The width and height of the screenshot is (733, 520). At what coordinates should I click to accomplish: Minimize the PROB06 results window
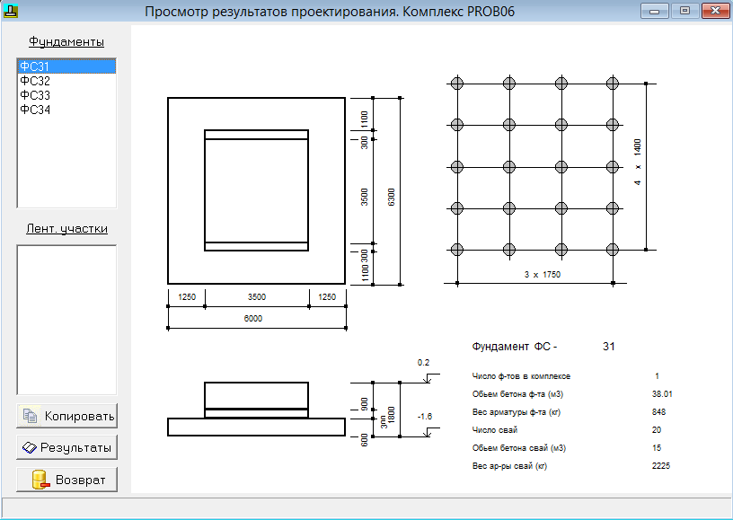click(x=655, y=11)
